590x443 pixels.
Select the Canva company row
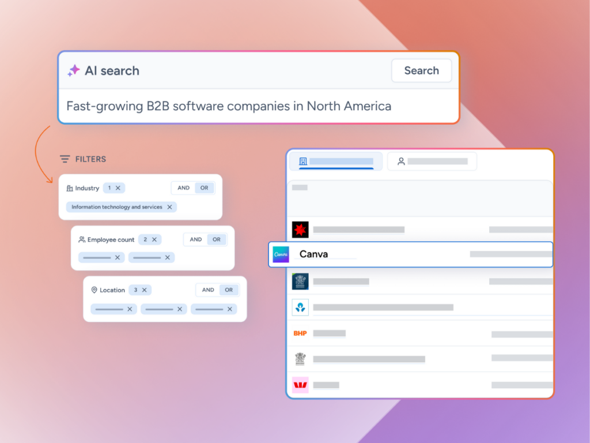click(x=410, y=254)
